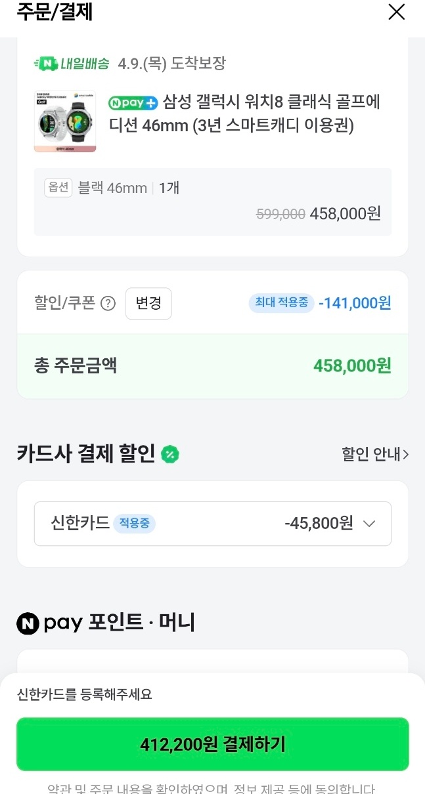425x794 pixels.
Task: Tap the green percent badge icon
Action: click(x=170, y=454)
